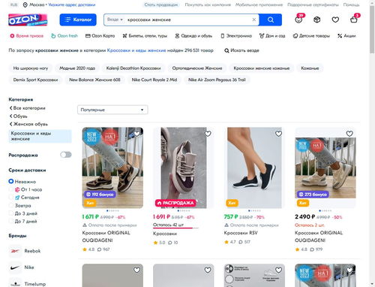Select the Неважно delivery option
The image size is (375, 287).
tap(11, 181)
